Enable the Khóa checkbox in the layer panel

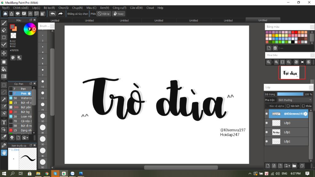coord(303,106)
